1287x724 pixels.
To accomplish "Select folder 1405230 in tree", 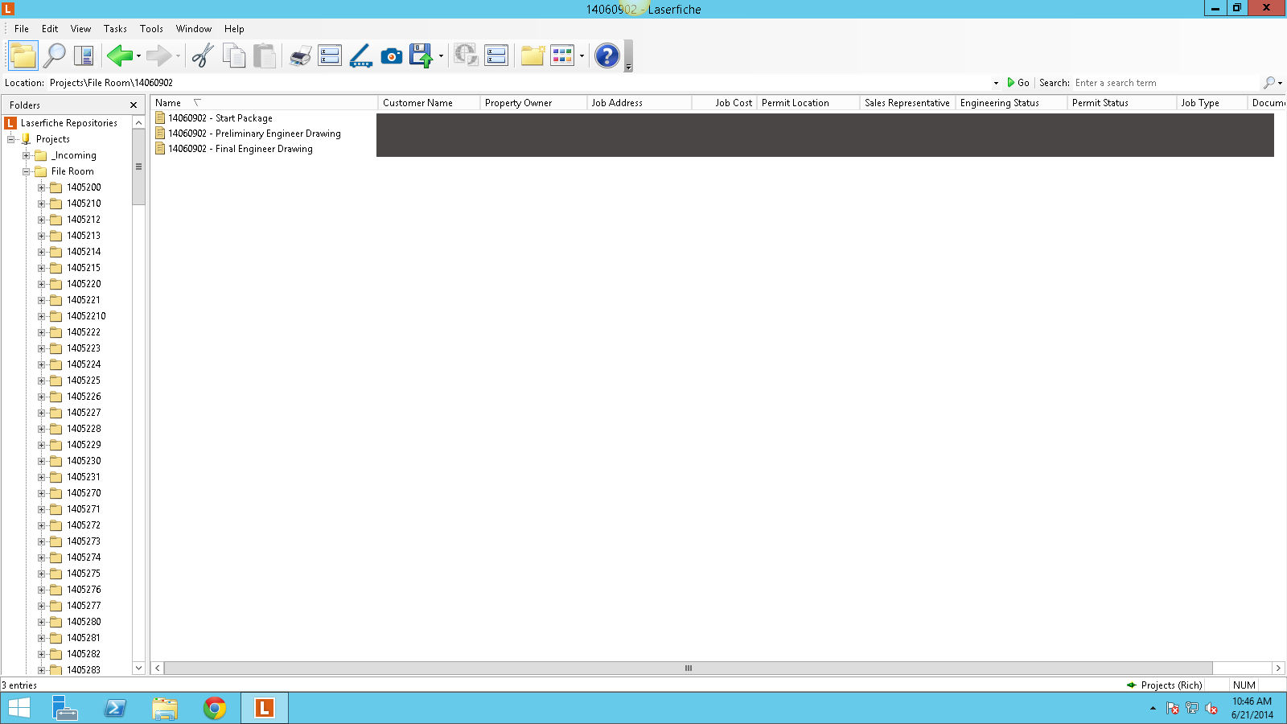I will point(84,461).
